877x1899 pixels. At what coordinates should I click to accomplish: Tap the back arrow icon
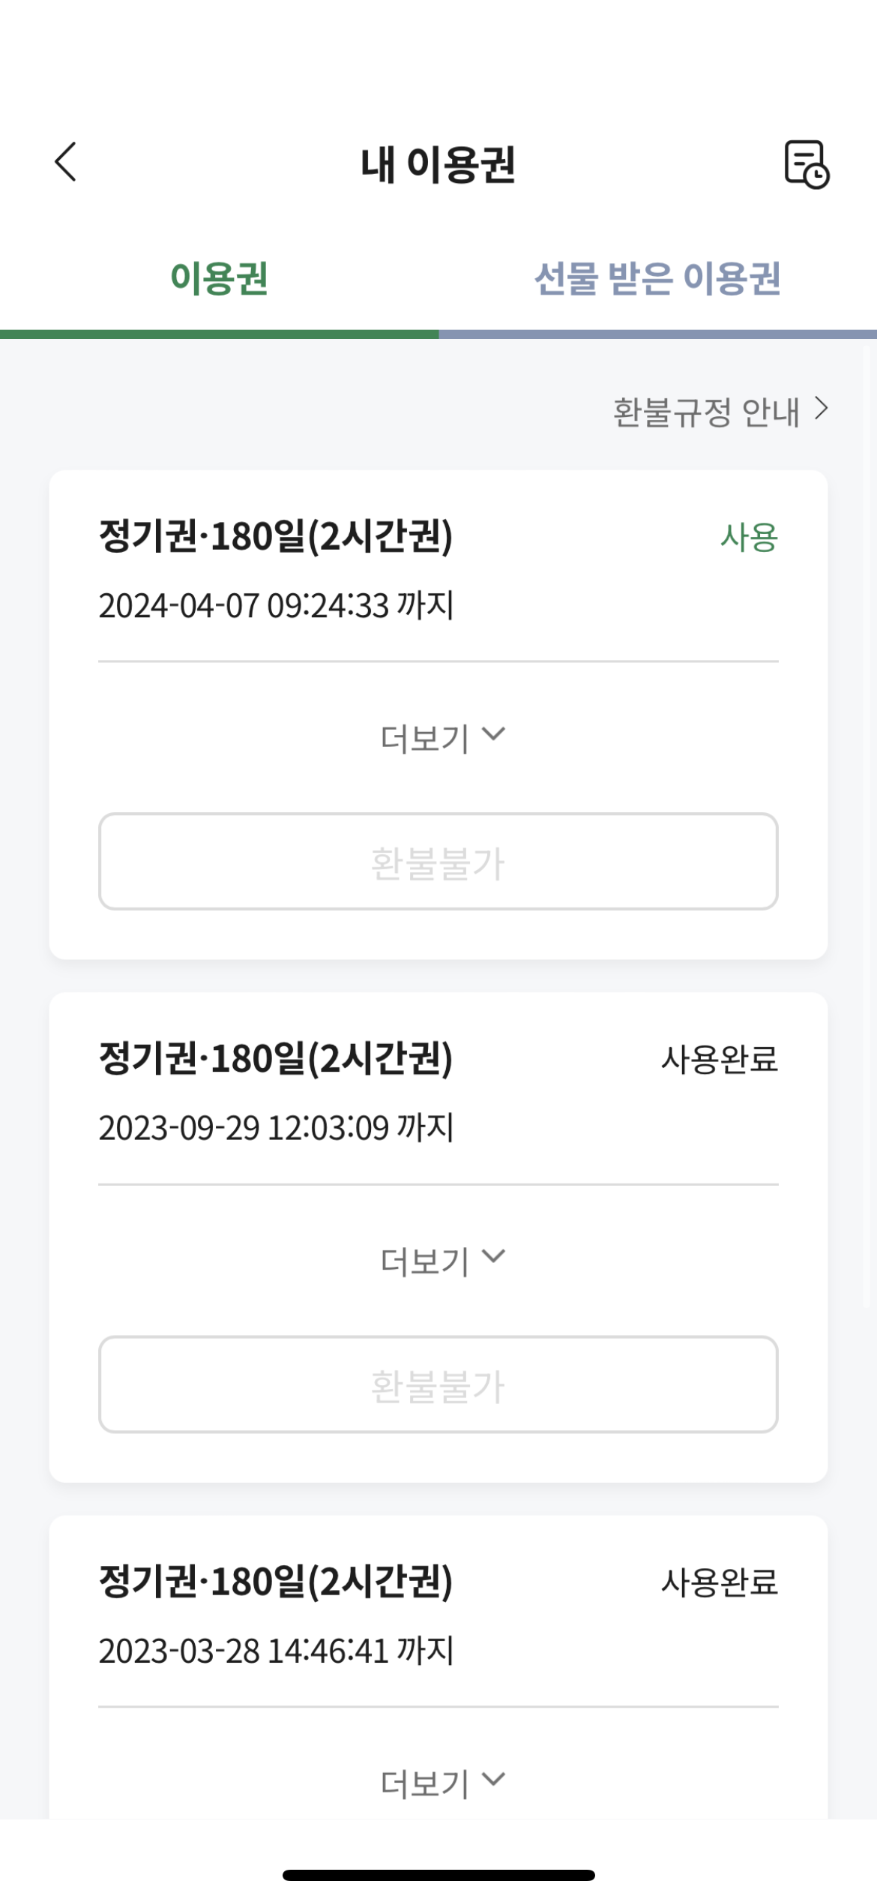tap(66, 162)
